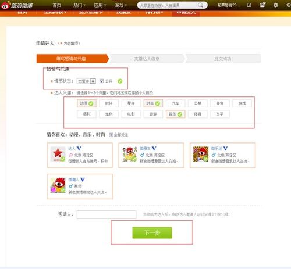291x269 pixels.
Task: Click the 邀请人 input field
Action: pos(107,214)
